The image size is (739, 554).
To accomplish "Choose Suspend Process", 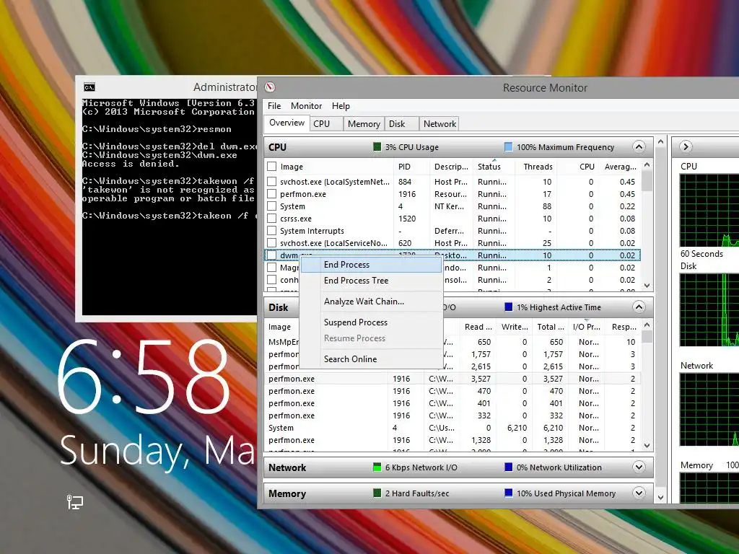I will coord(371,322).
